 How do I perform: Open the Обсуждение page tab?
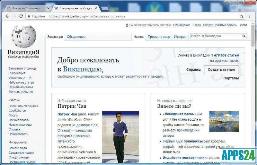(76, 37)
